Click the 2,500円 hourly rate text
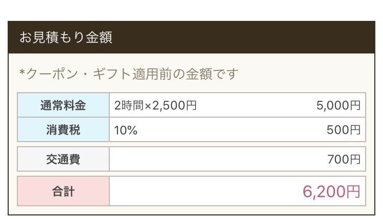The width and height of the screenshot is (383, 219). [175, 105]
